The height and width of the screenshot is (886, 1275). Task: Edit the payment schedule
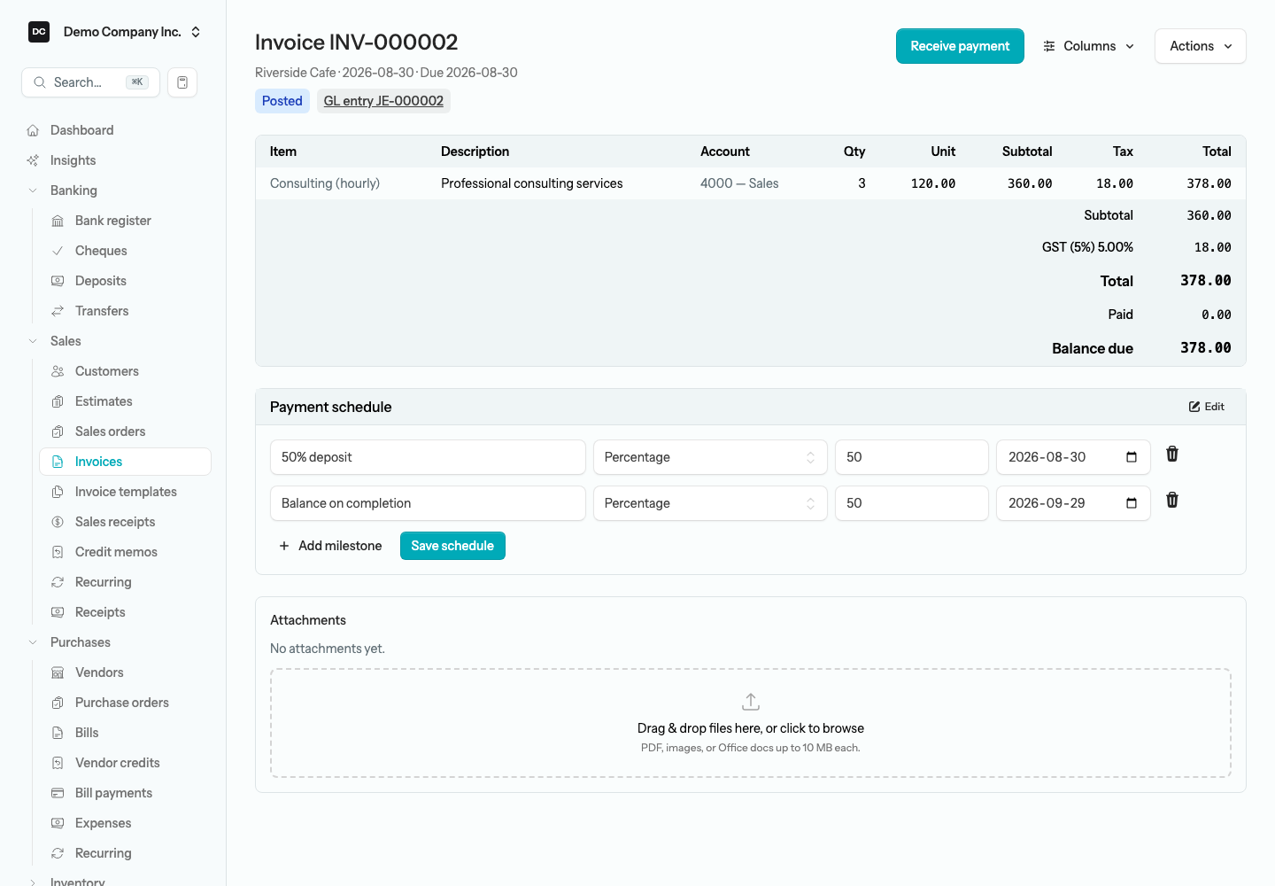tap(1207, 407)
